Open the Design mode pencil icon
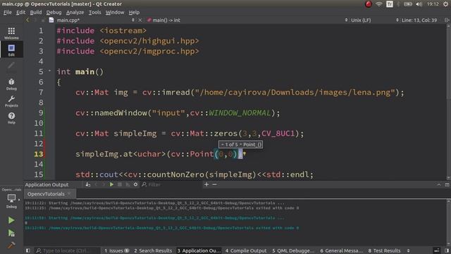451x254 pixels. click(11, 66)
